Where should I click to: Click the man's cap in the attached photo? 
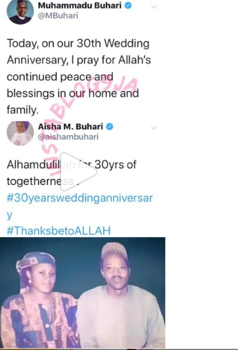tap(114, 251)
